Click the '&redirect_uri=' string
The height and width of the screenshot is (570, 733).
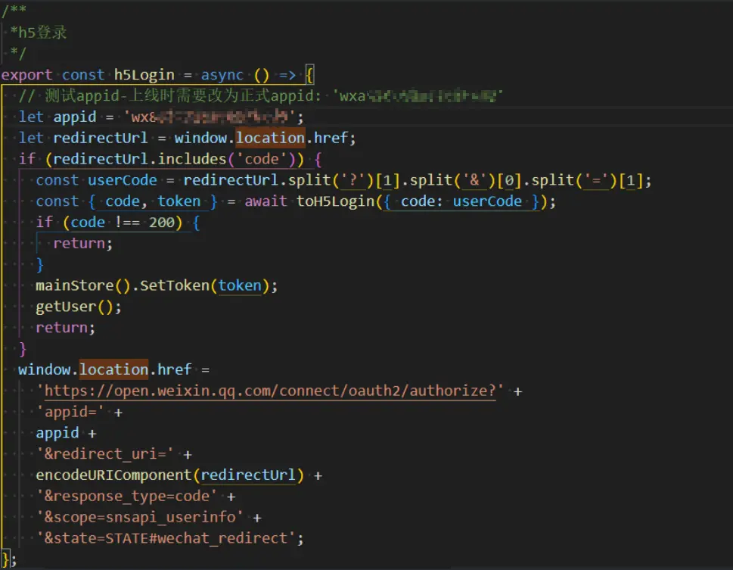104,454
